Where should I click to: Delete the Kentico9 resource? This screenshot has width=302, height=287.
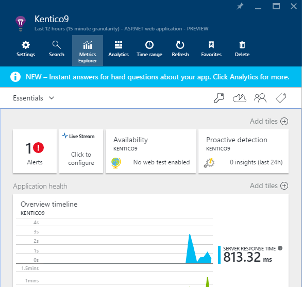pos(242,49)
